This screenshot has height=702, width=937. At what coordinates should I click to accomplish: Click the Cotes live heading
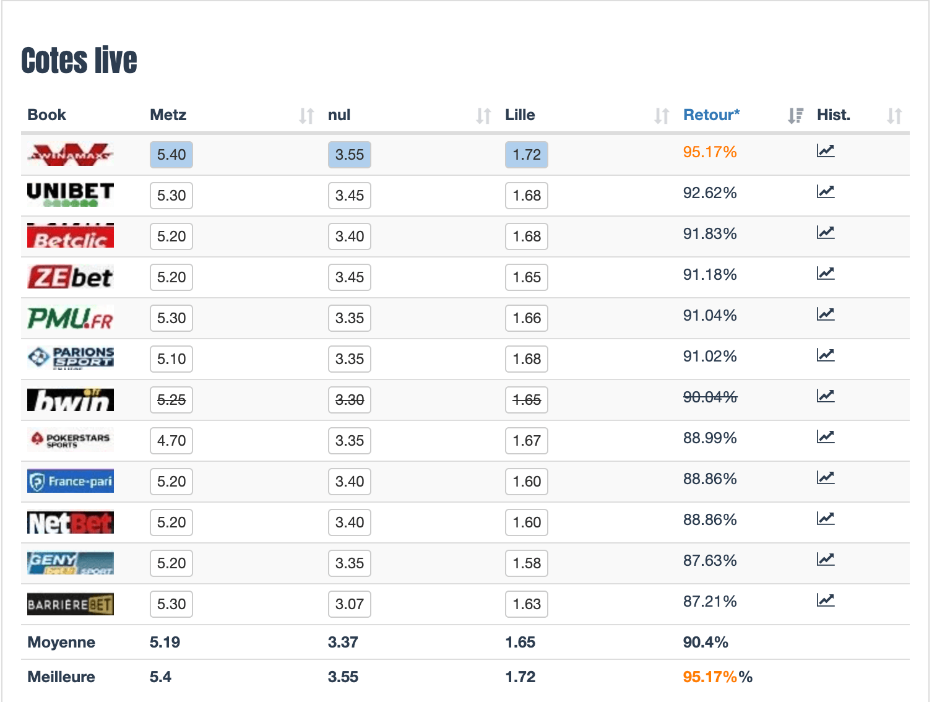point(79,61)
